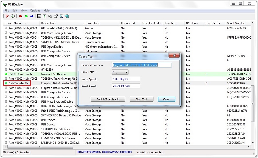Select the GT-S5230 device row
258x158 pixels.
127,69
